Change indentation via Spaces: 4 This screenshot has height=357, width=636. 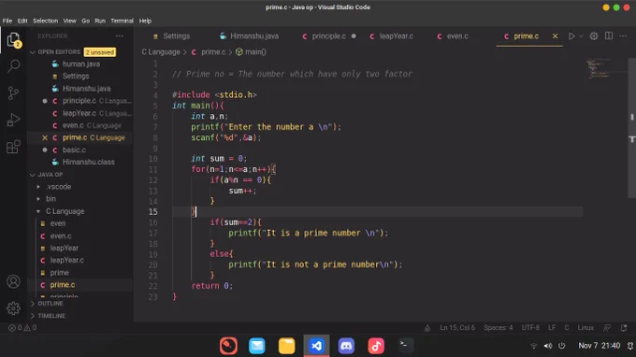point(499,327)
